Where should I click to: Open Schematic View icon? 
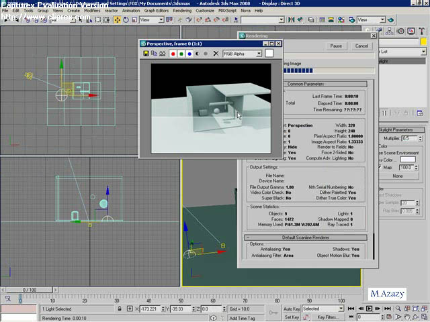pyautogui.click(x=331, y=19)
